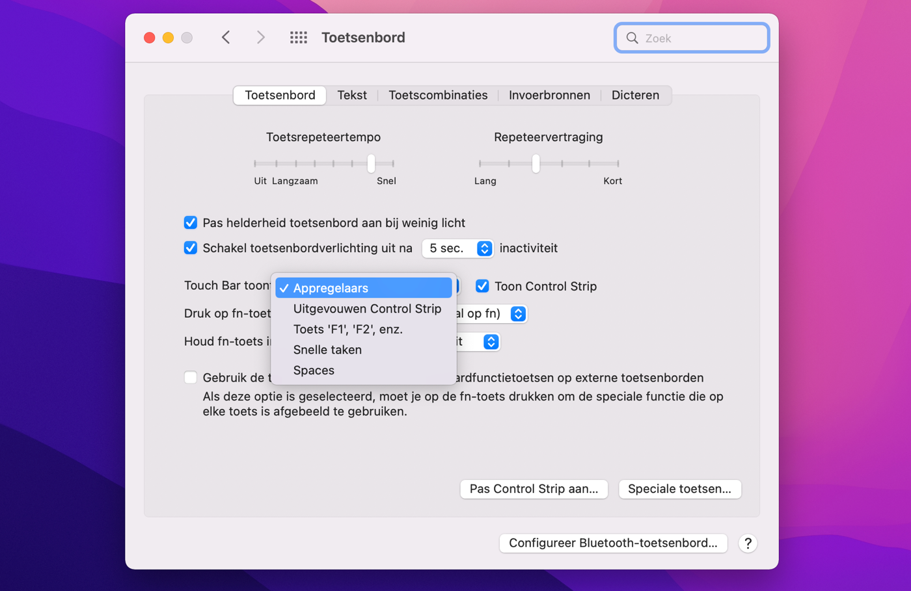Click the 'Langzaam' slider label
This screenshot has width=911, height=591.
coord(295,181)
